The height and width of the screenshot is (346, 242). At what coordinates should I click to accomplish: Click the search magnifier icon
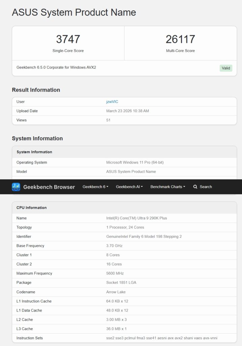195,187
